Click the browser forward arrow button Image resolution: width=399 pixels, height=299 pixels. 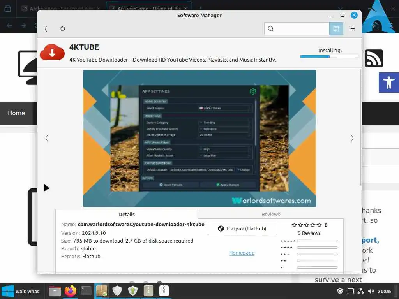(23, 25)
